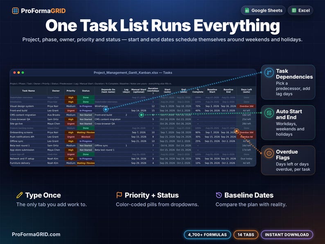Click the Project_Management_Gantt_Kanban.xlsx window title
325x244 pixels.
133,72
